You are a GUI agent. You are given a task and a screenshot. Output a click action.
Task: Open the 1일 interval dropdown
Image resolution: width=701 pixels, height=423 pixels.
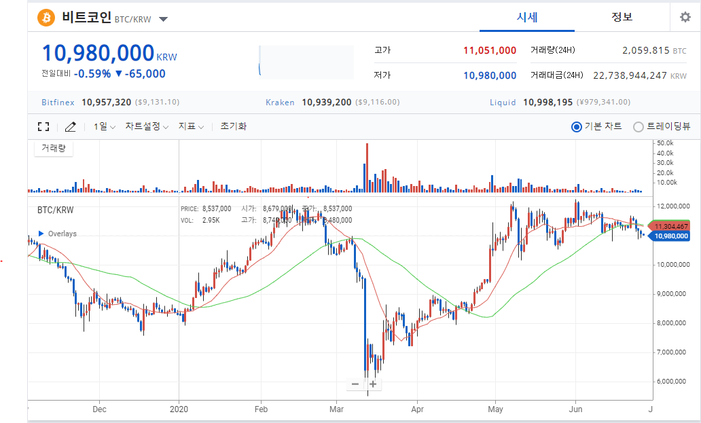pyautogui.click(x=104, y=127)
